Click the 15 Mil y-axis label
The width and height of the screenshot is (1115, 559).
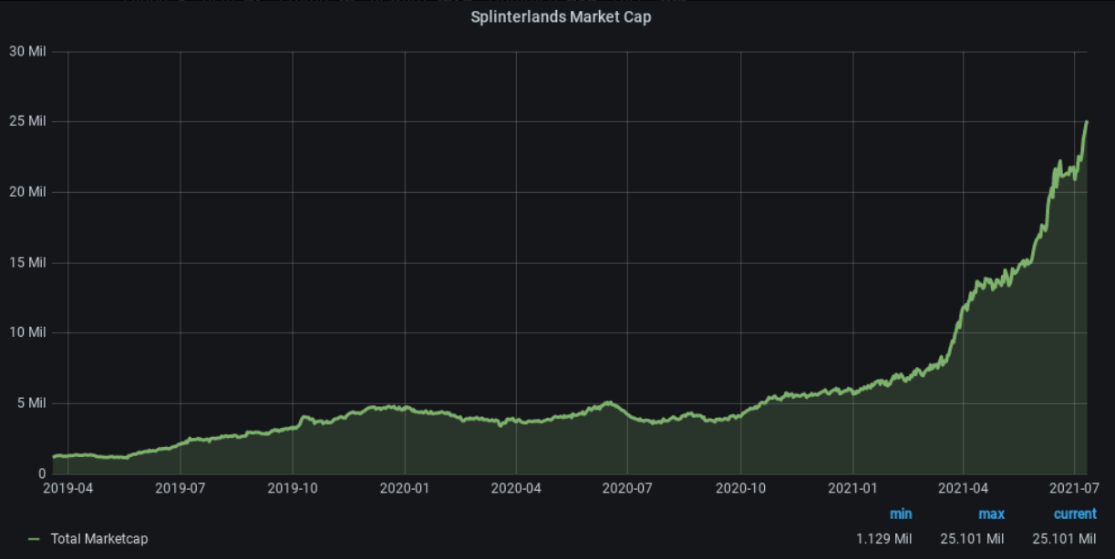pyautogui.click(x=27, y=262)
